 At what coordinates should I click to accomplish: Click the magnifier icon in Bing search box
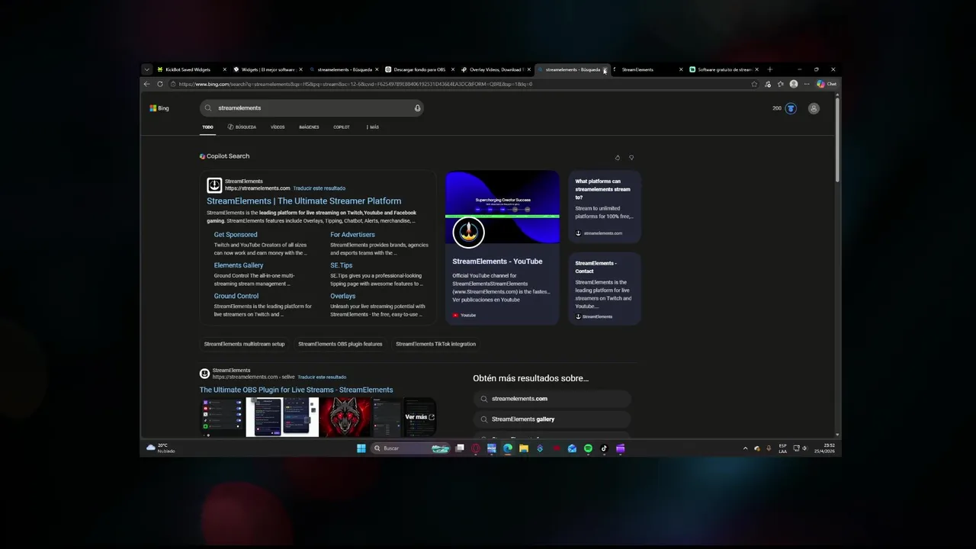(208, 108)
